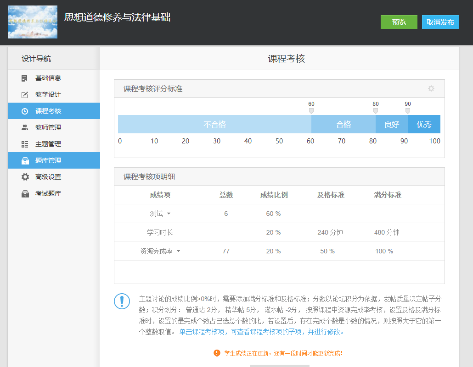Open grading standard settings gear icon
Viewport: 473px width, 367px height.
point(431,88)
